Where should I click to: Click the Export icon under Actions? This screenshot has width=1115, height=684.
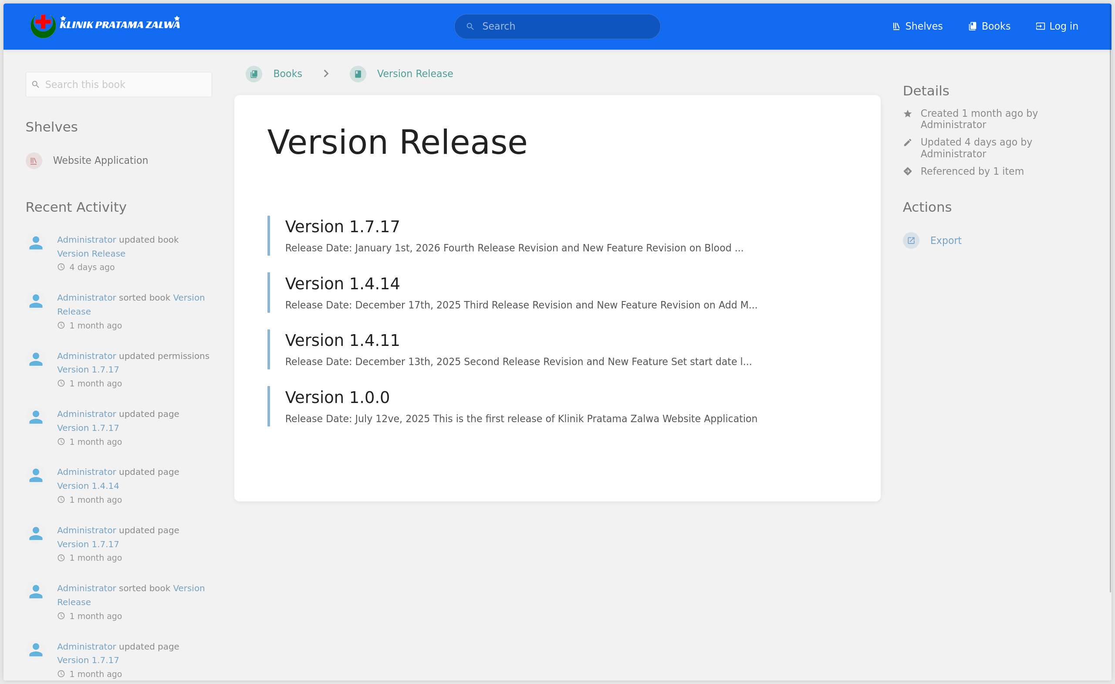[911, 240]
